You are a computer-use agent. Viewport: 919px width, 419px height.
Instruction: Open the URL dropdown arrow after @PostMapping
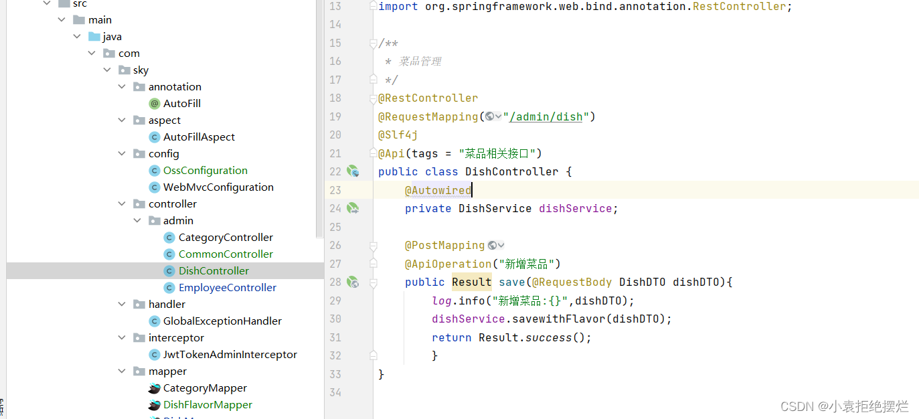[501, 246]
